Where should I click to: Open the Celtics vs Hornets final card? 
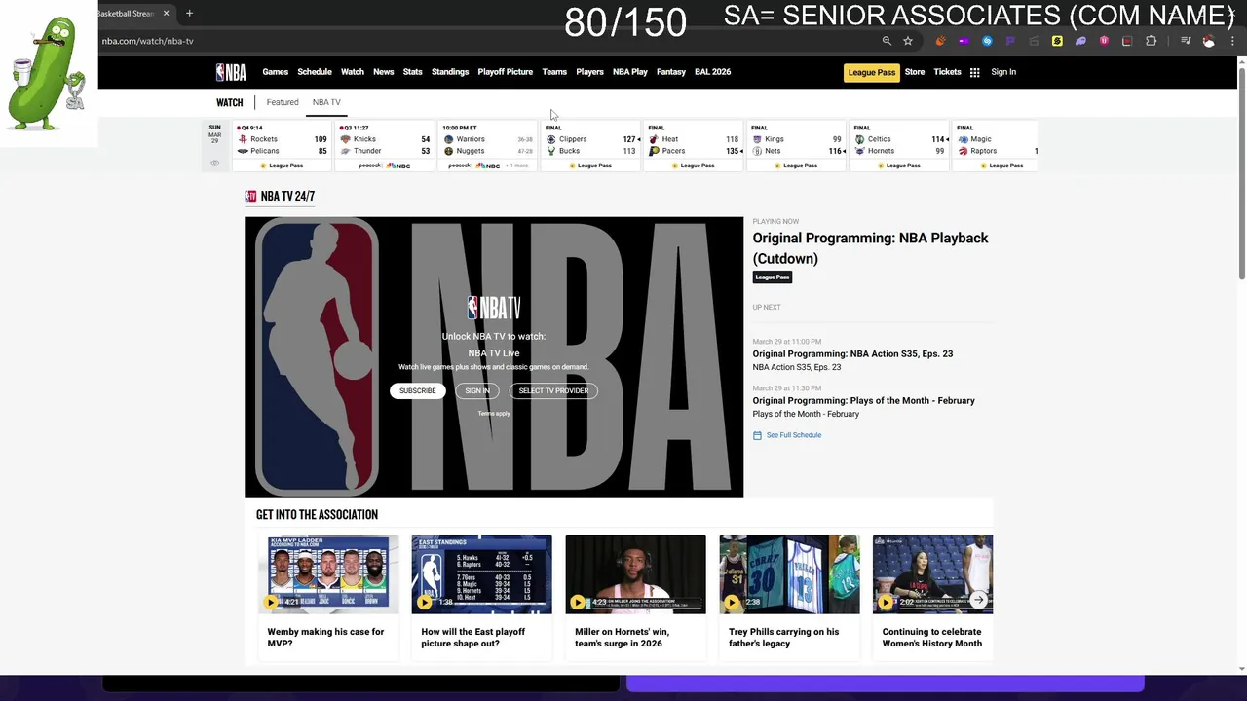coord(899,146)
